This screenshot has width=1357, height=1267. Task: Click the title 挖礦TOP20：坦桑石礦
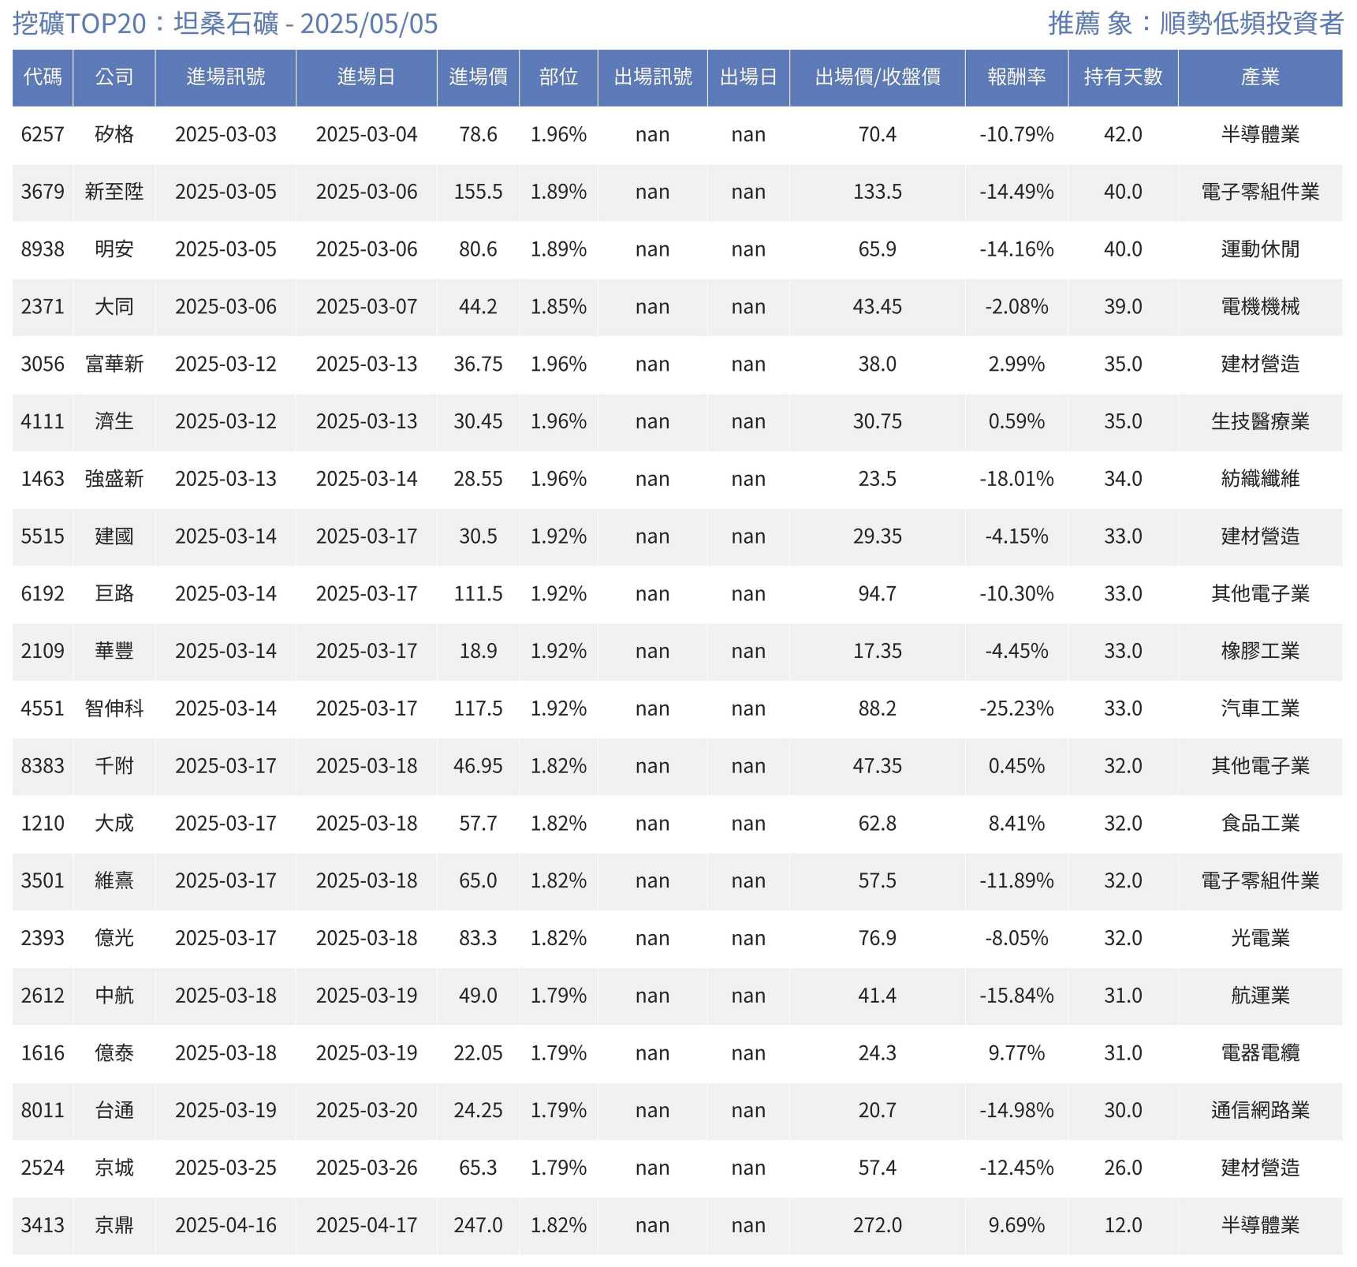[146, 24]
